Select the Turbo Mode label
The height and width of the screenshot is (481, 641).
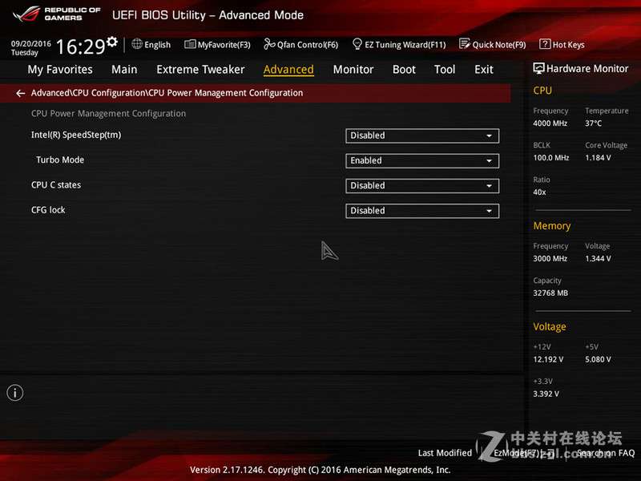[60, 160]
